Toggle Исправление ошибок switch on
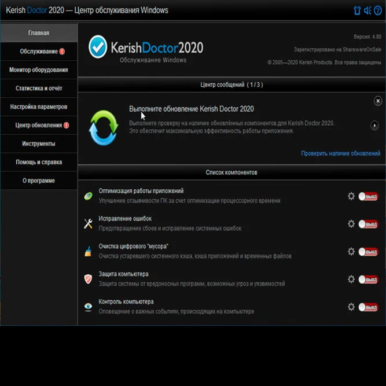This screenshot has width=386, height=386. click(368, 224)
